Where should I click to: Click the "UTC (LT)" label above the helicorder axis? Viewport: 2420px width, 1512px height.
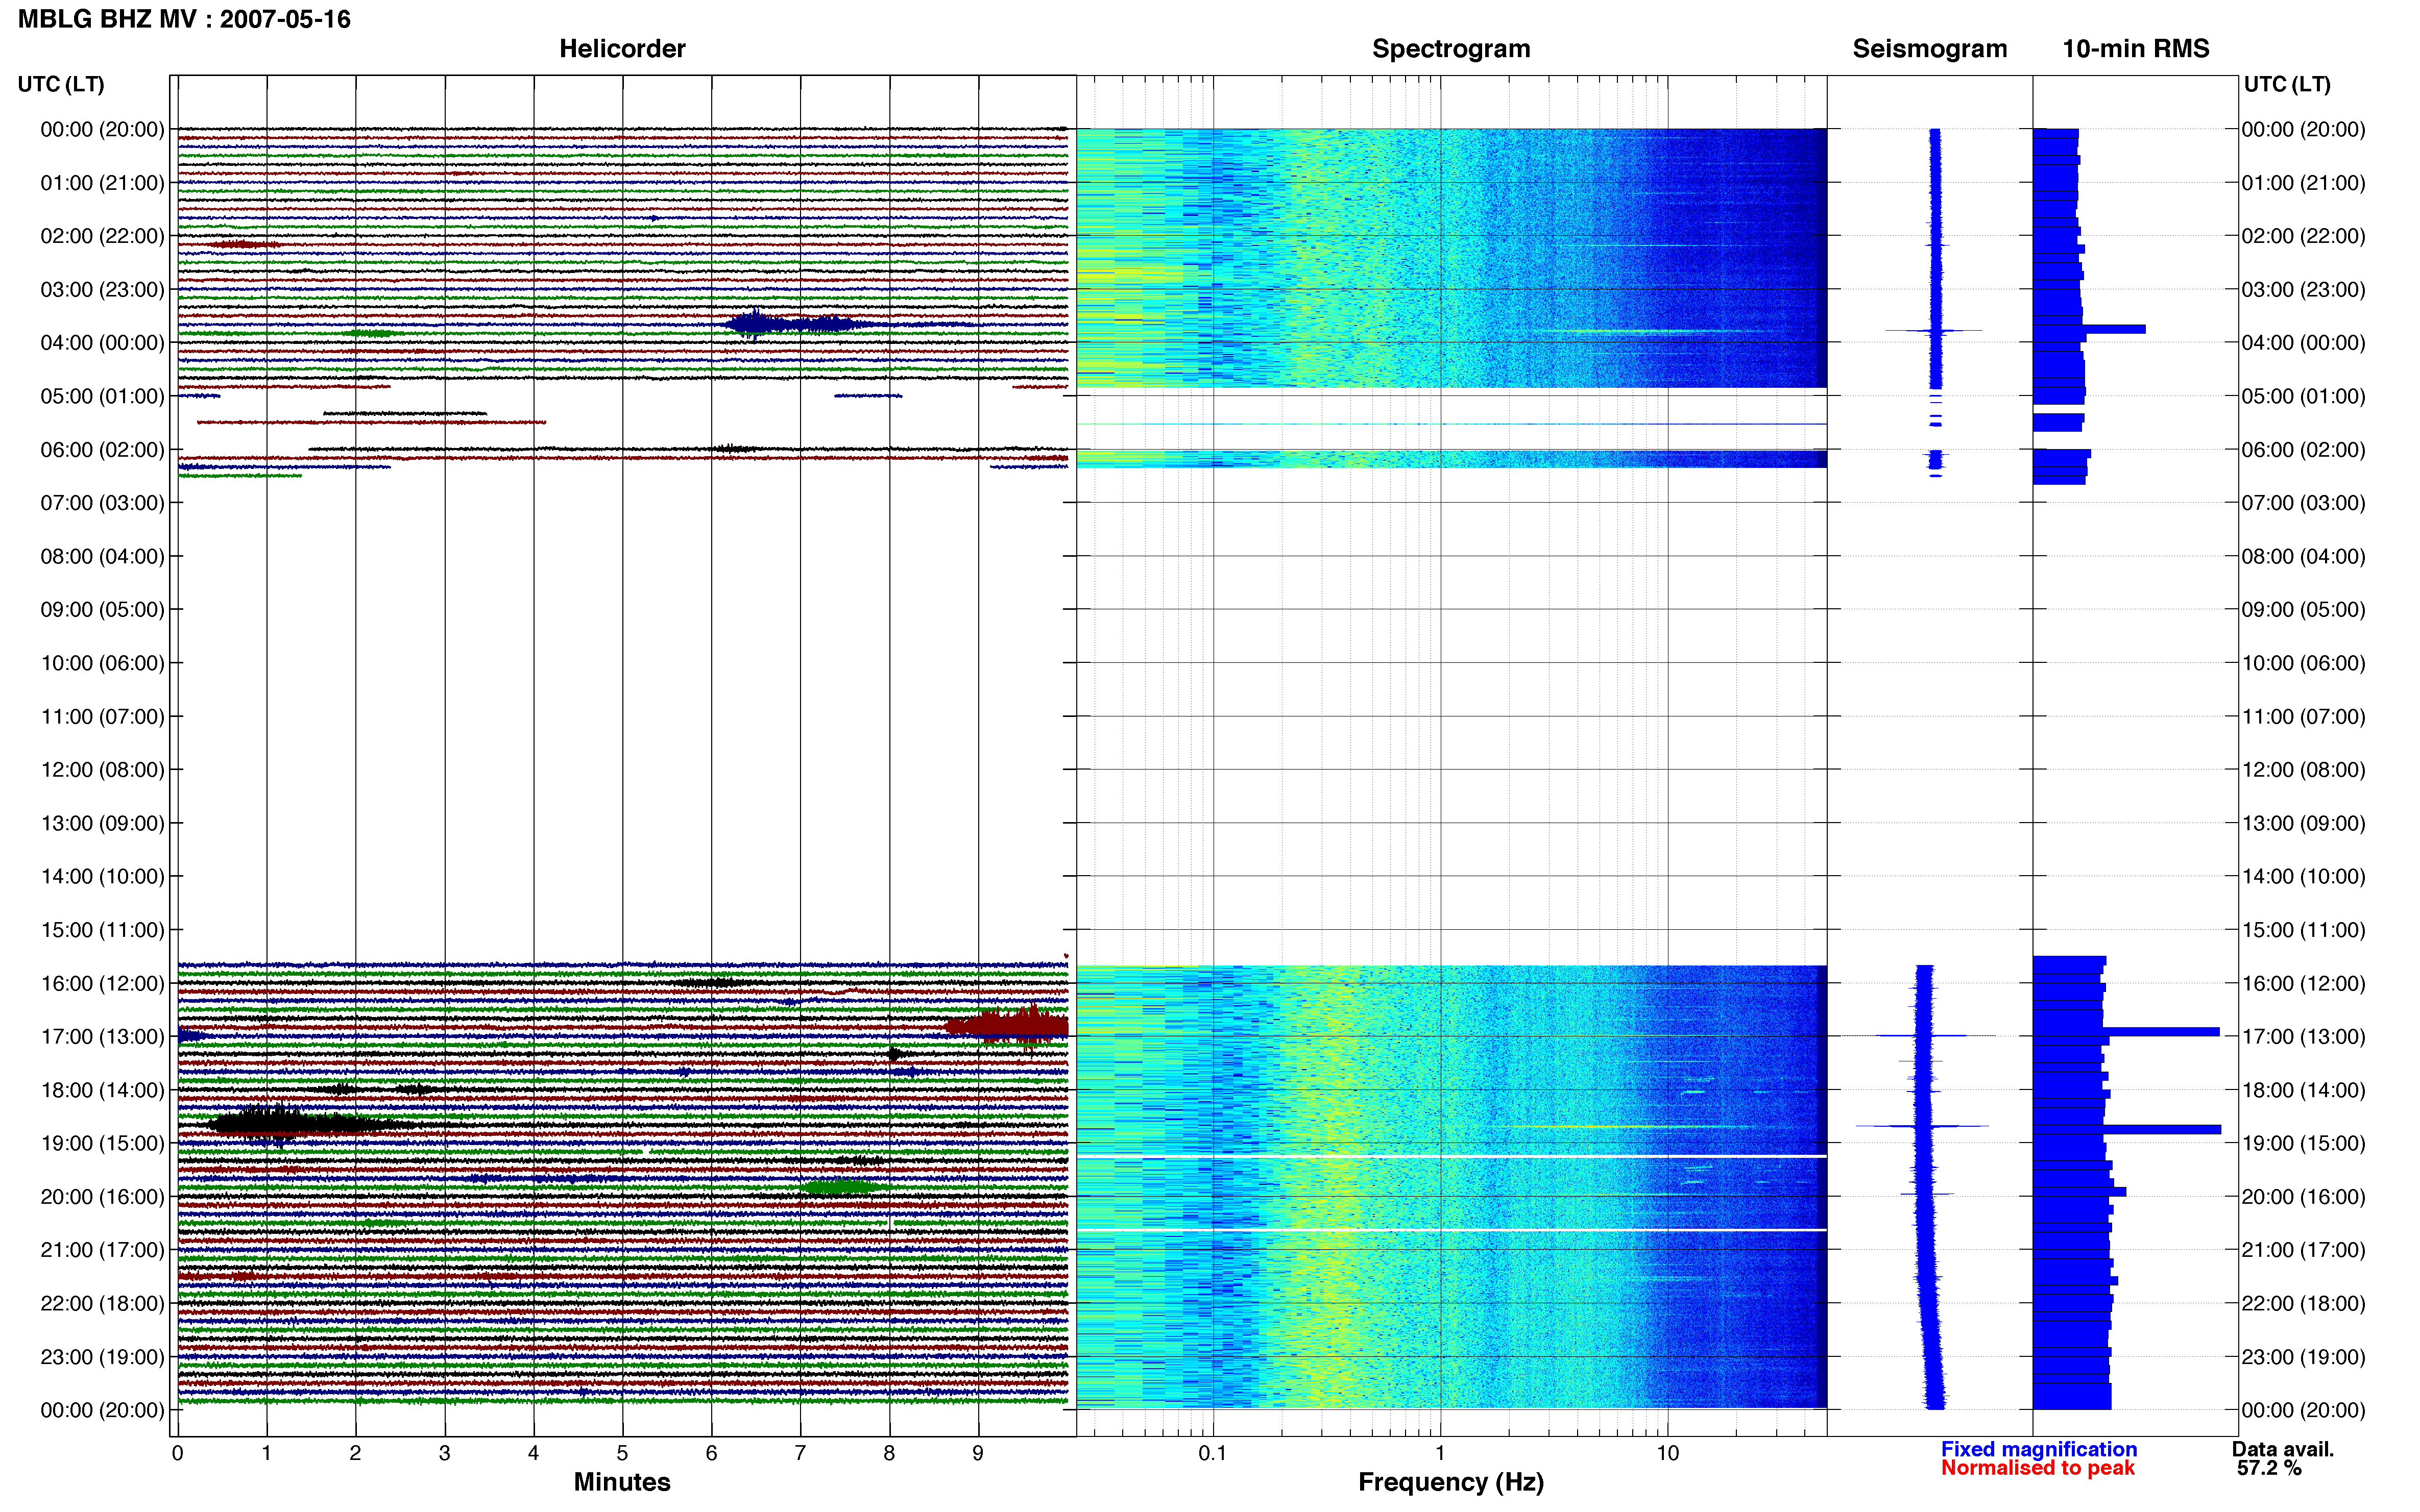coord(61,84)
